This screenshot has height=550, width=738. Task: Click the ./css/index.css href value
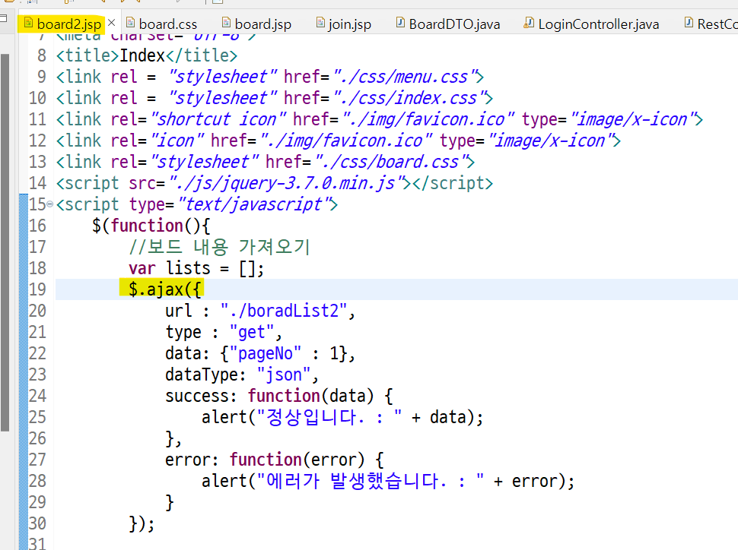[x=408, y=98]
